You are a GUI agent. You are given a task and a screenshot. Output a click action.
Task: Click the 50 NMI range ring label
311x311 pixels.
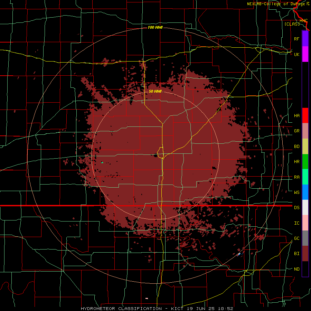coord(155,91)
